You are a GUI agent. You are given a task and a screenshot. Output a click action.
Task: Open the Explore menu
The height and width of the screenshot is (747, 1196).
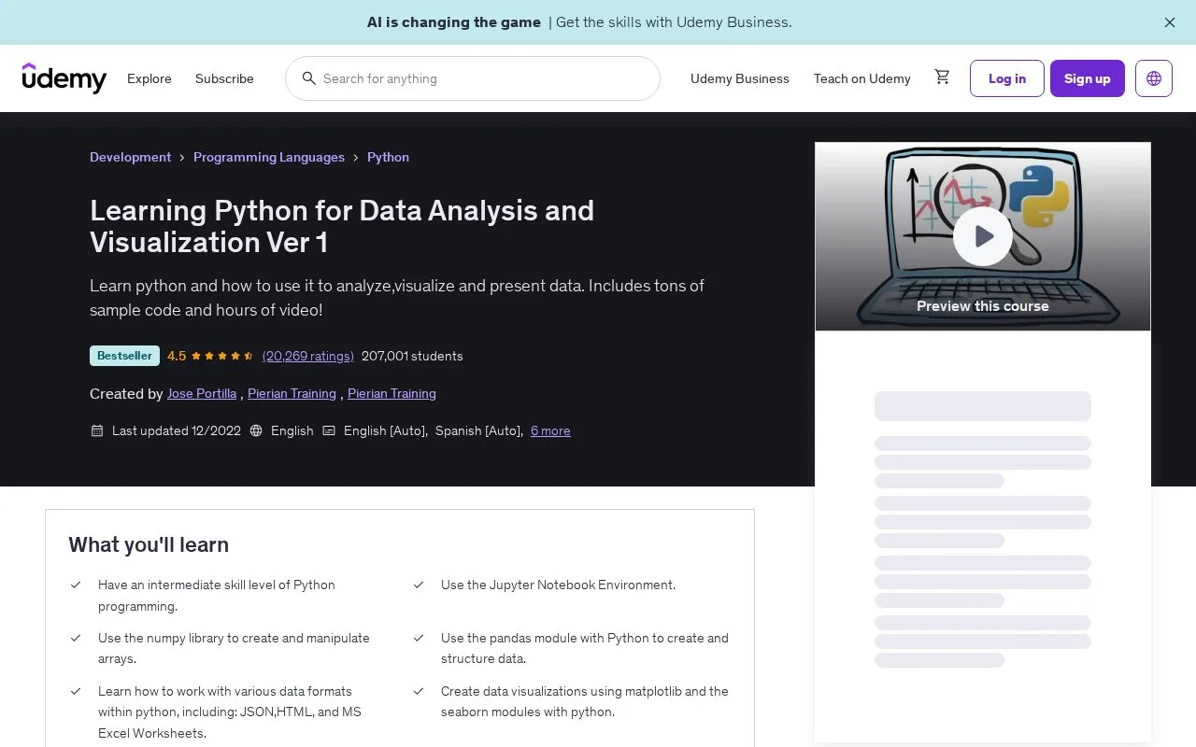[x=149, y=78]
